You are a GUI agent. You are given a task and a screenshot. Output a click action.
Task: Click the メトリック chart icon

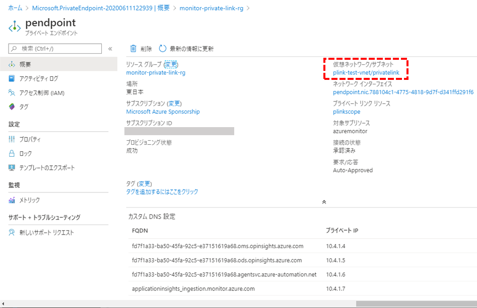tap(12, 200)
